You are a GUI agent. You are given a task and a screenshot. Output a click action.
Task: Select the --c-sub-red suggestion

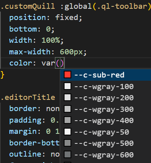pyautogui.click(x=106, y=75)
